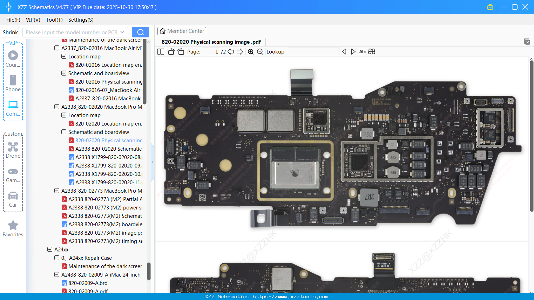Open the Car category

[13, 199]
